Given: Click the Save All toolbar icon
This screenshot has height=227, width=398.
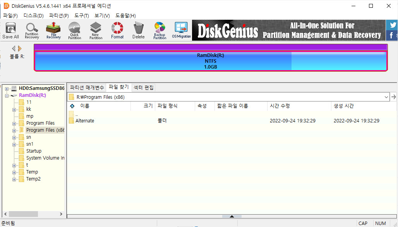Looking at the screenshot, I should point(11,31).
